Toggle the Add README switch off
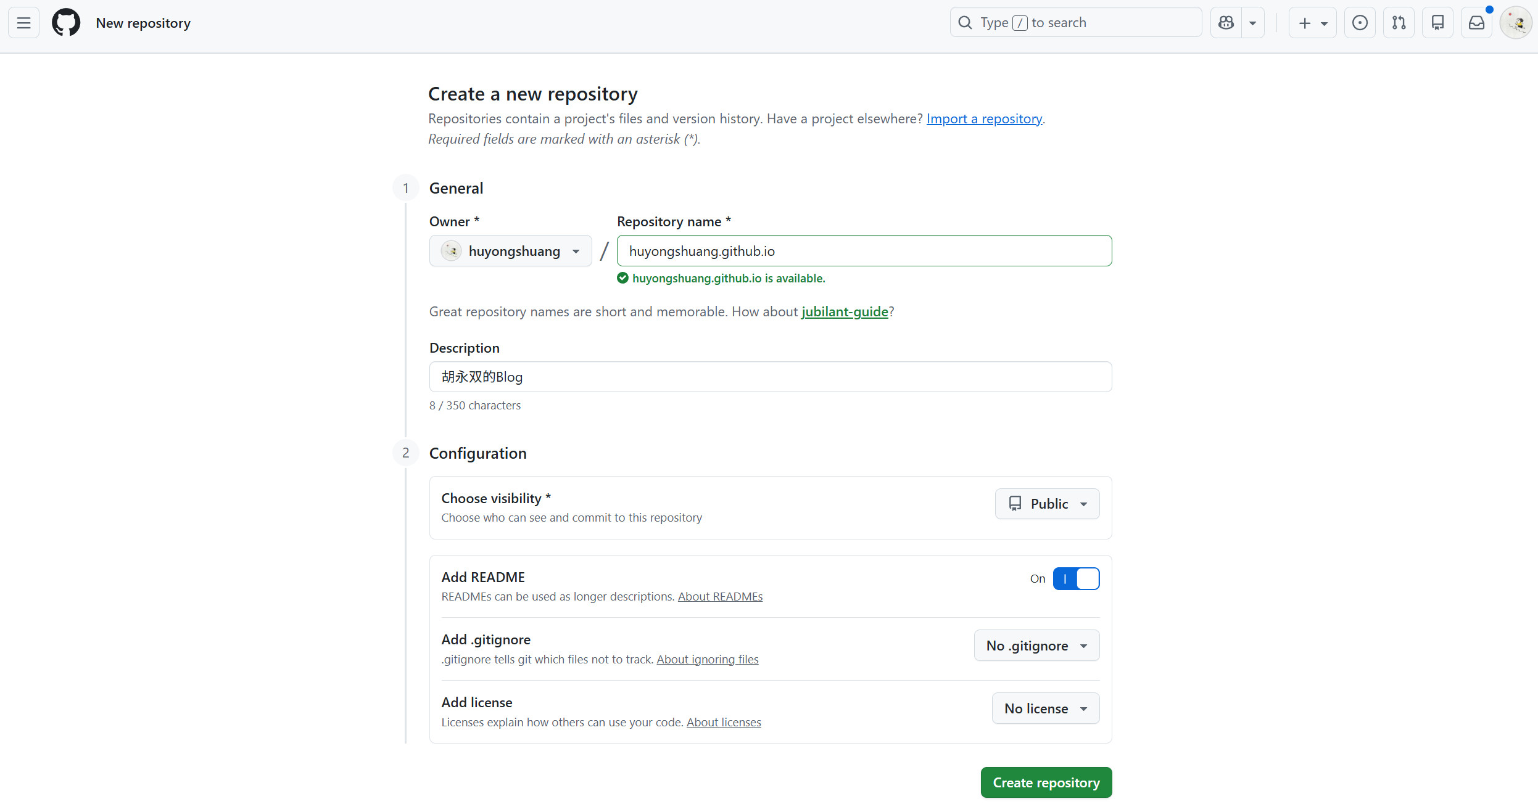Image resolution: width=1538 pixels, height=804 pixels. [x=1076, y=578]
